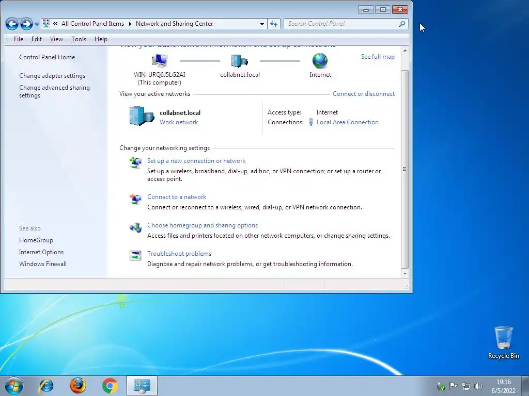Expand the address bar history dropdown
The width and height of the screenshot is (529, 396).
coord(262,24)
